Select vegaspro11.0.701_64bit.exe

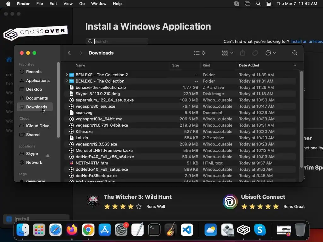(180, 125)
